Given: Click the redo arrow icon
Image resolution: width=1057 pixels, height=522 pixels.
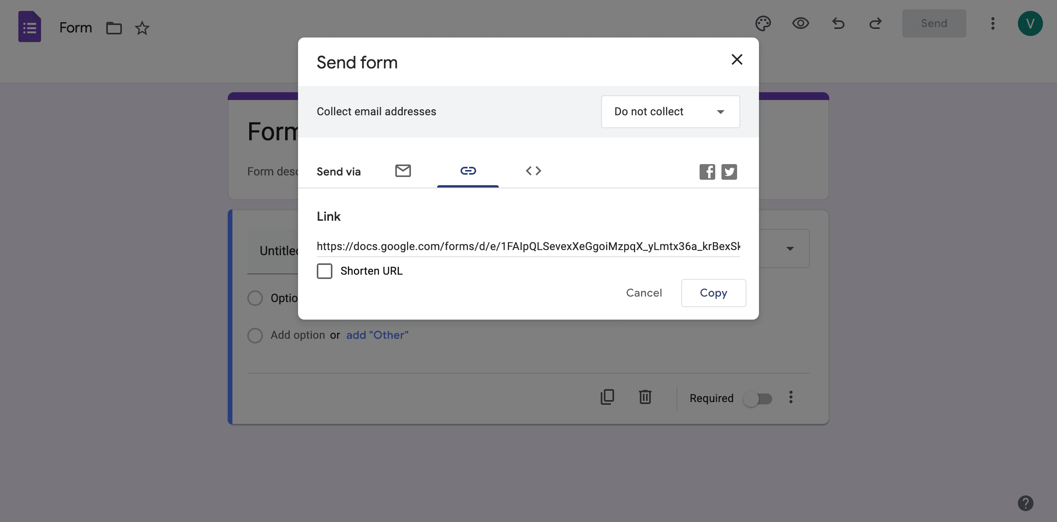Looking at the screenshot, I should click(x=875, y=23).
